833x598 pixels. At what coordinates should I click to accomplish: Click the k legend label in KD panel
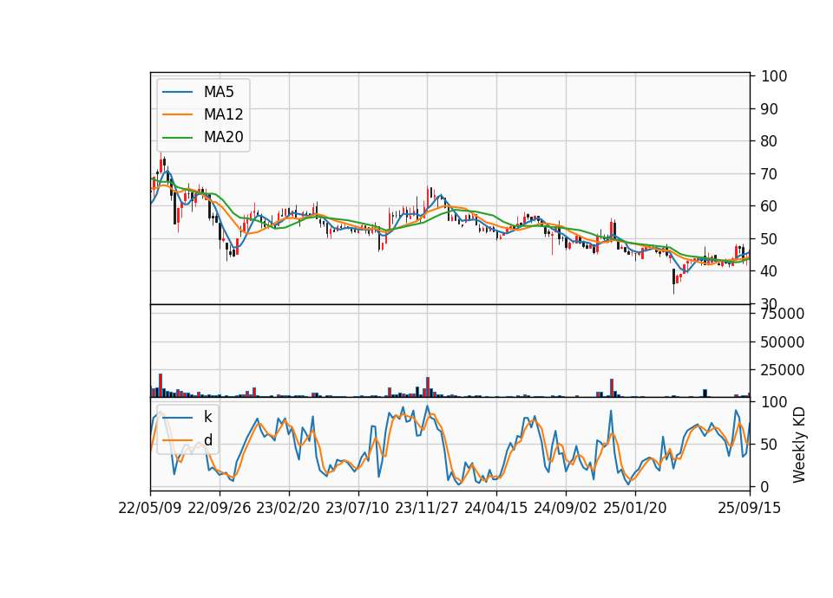[x=207, y=417]
